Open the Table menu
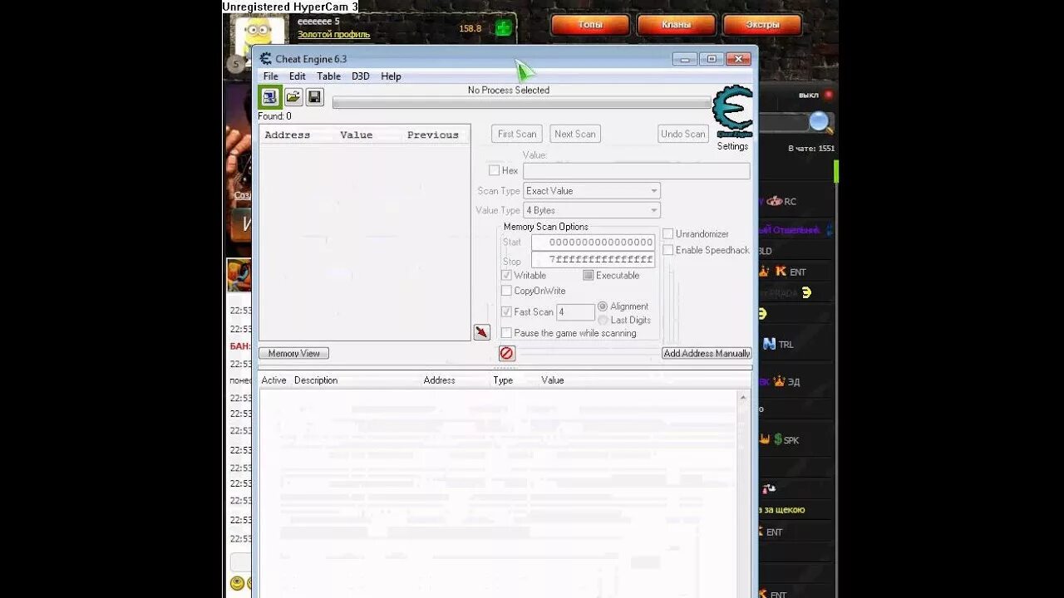Viewport: 1064px width, 598px height. [328, 76]
